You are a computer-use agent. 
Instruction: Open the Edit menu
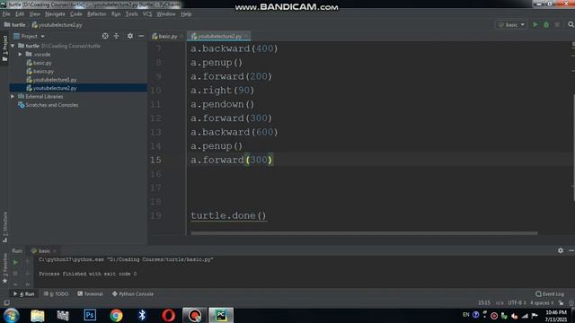click(20, 14)
